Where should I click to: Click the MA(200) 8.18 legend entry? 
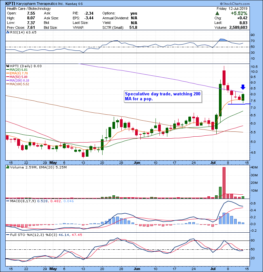(18, 81)
